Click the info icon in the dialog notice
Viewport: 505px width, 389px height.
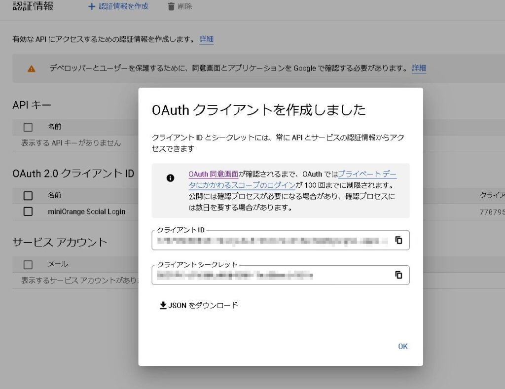[171, 178]
